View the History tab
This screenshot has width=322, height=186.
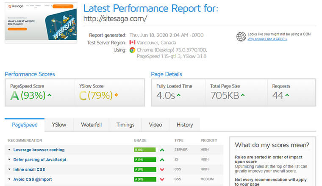point(185,125)
